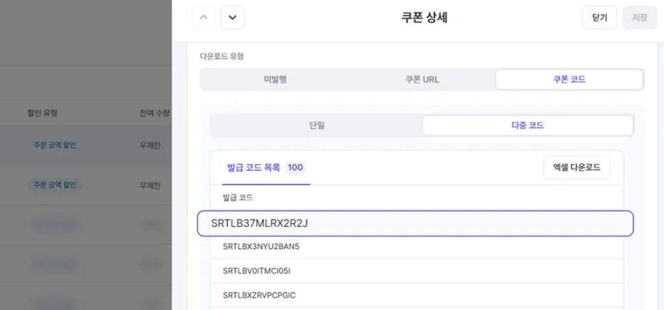Select 미발행 download type

[x=275, y=79]
